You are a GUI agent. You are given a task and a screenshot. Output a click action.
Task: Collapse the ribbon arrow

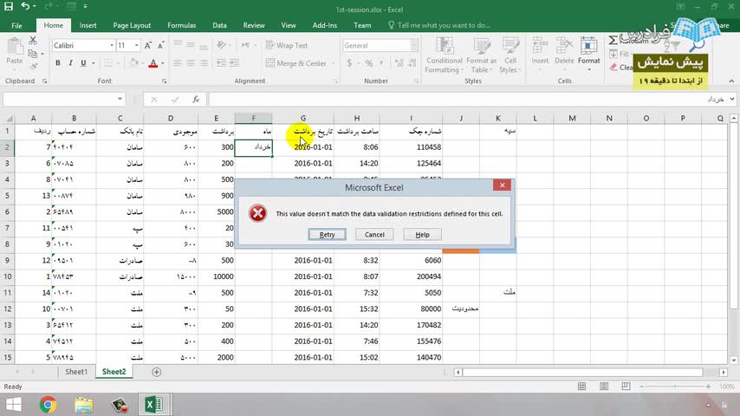pyautogui.click(x=731, y=81)
